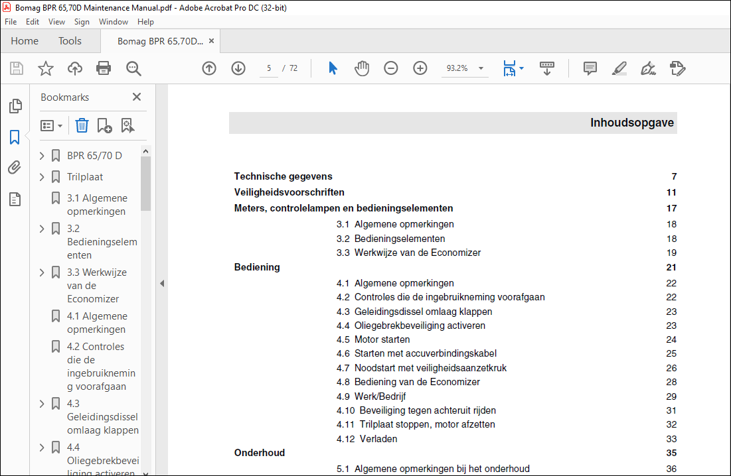Activate the hand pan tool
The width and height of the screenshot is (731, 476).
click(x=362, y=68)
